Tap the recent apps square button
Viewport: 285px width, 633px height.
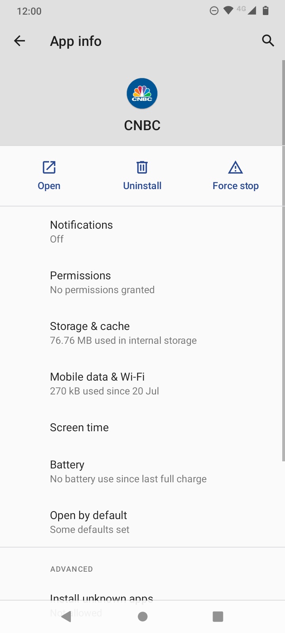click(x=218, y=616)
